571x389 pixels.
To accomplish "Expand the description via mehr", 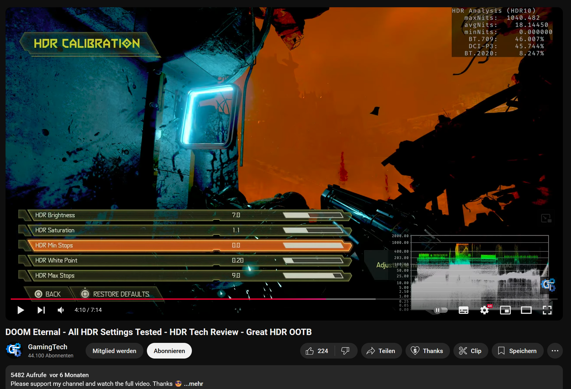I will click(x=193, y=383).
